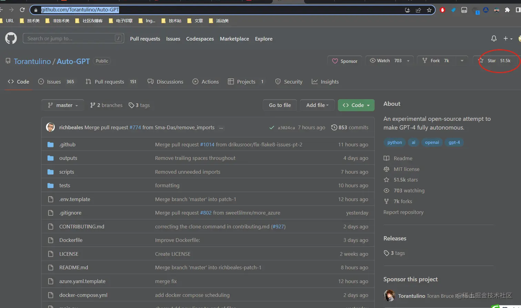Open pull request #774 link

[x=135, y=127]
